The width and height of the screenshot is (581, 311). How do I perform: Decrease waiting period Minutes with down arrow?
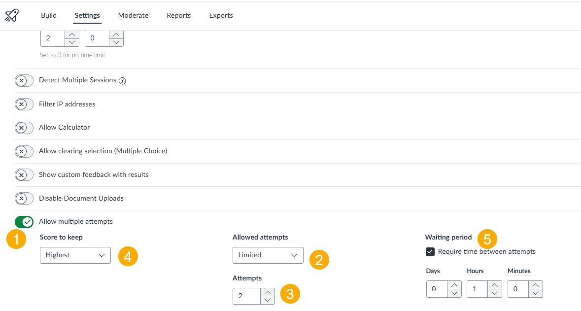(x=536, y=293)
